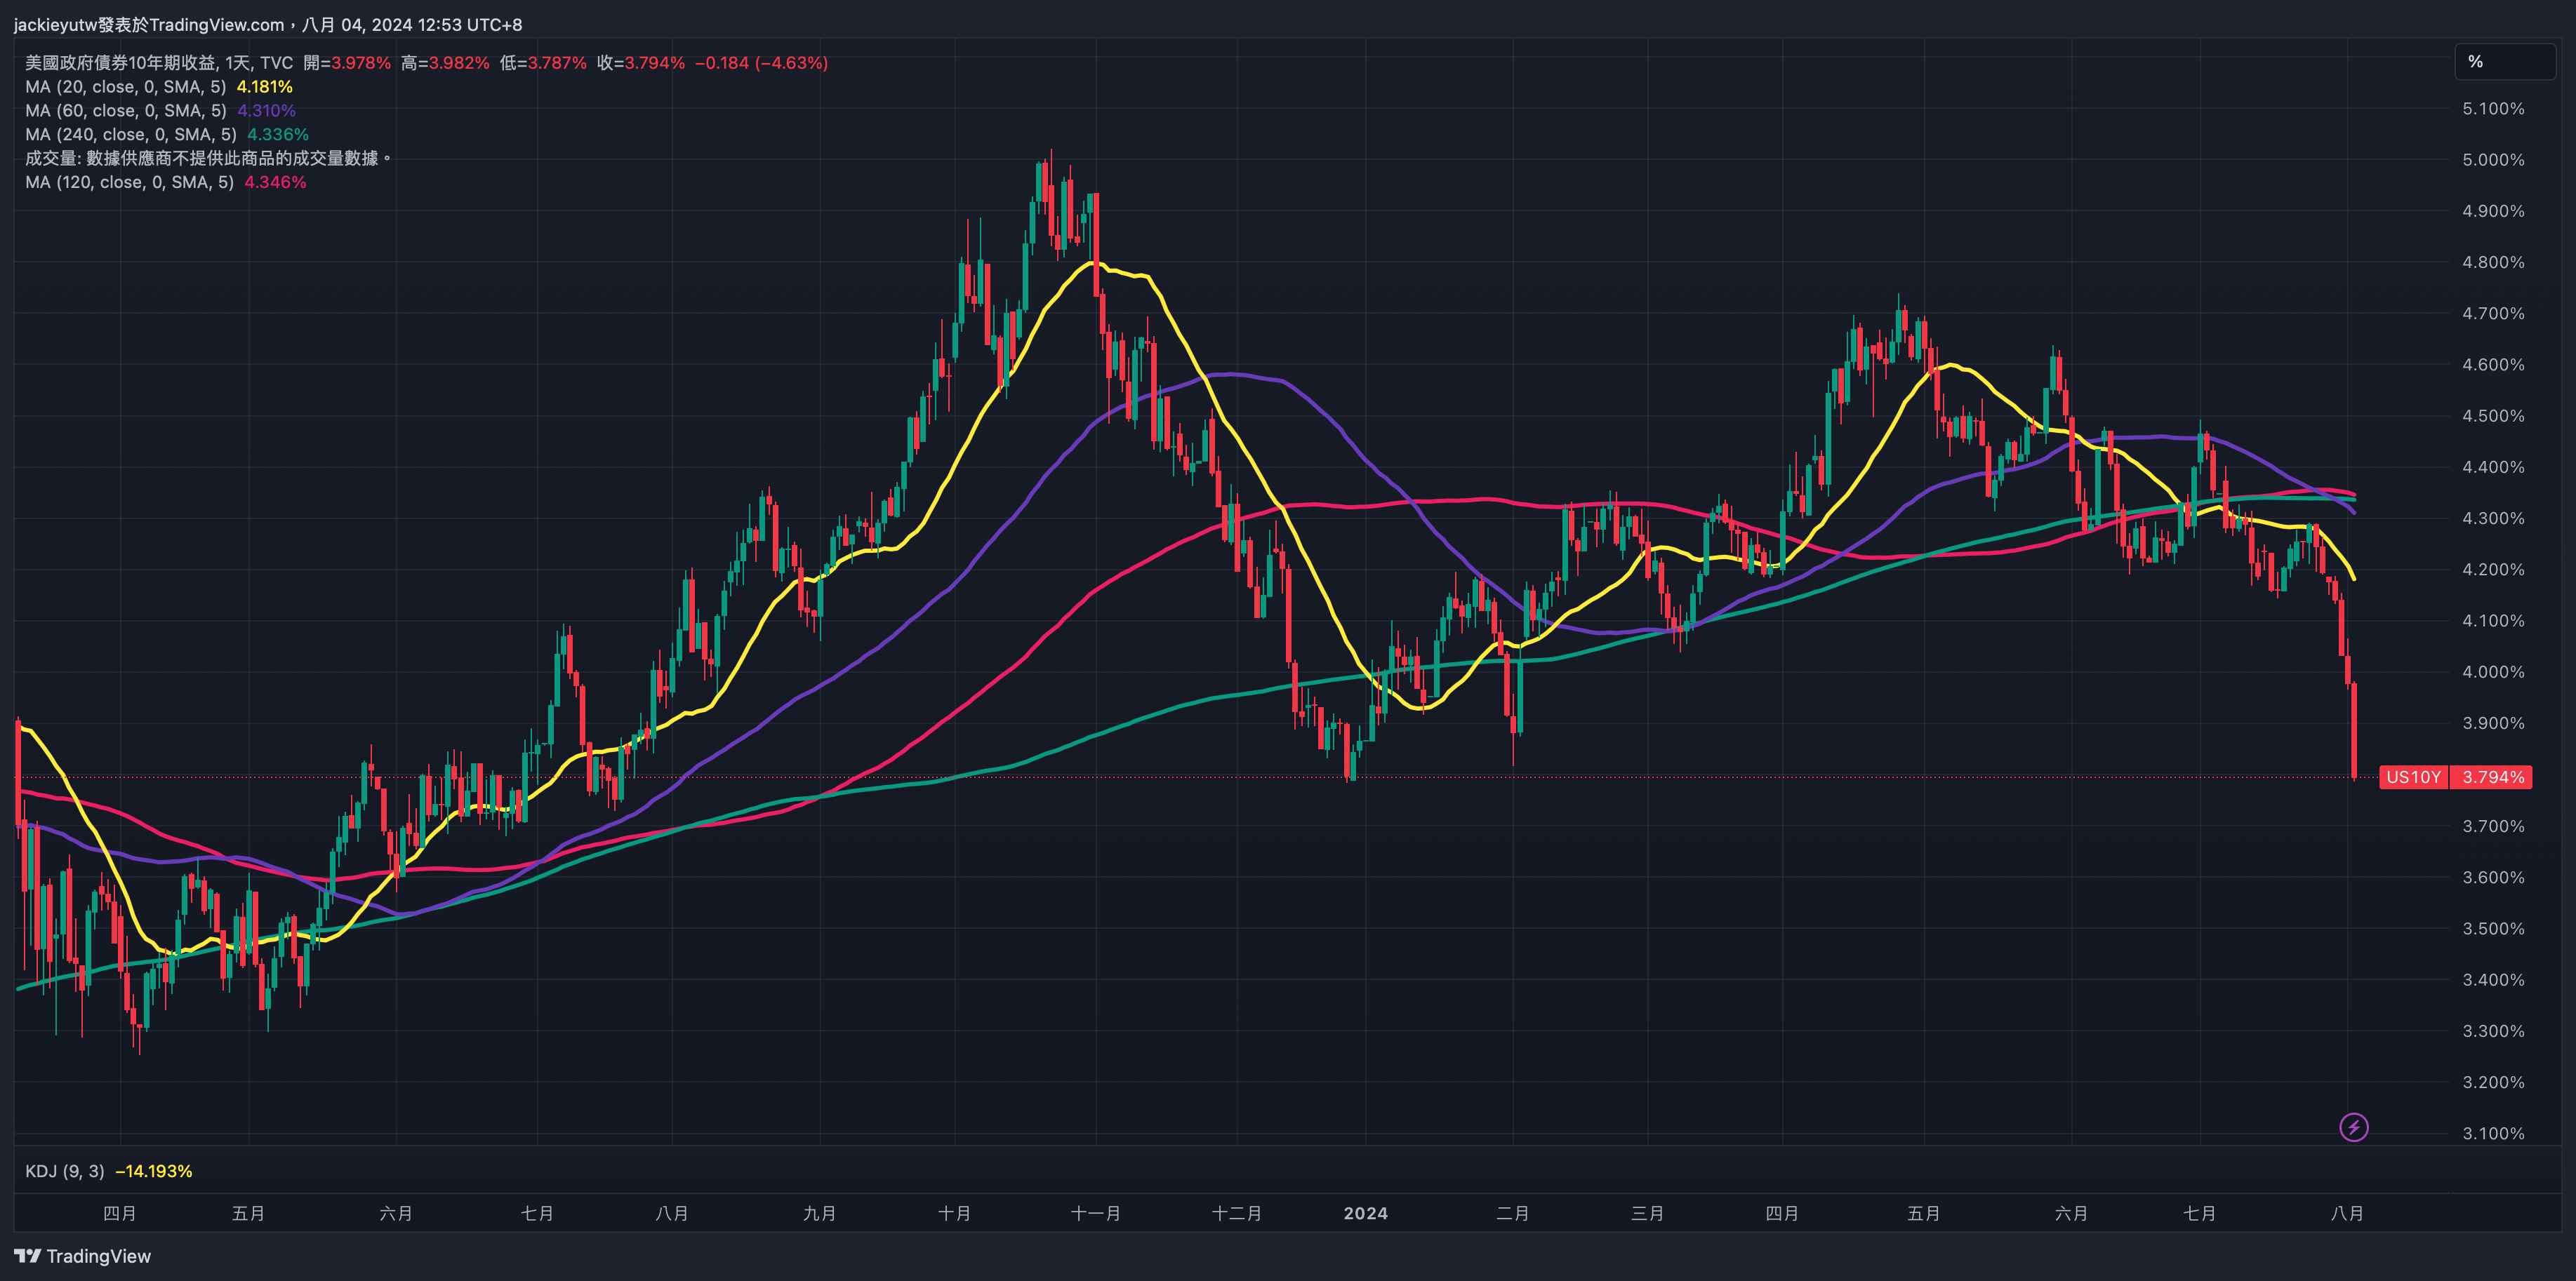The width and height of the screenshot is (2576, 1281).
Task: Select the MA 60 indicator legend
Action: (x=125, y=111)
